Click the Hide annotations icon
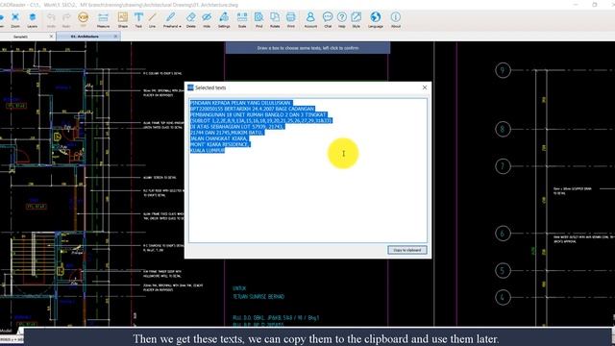 point(207,19)
